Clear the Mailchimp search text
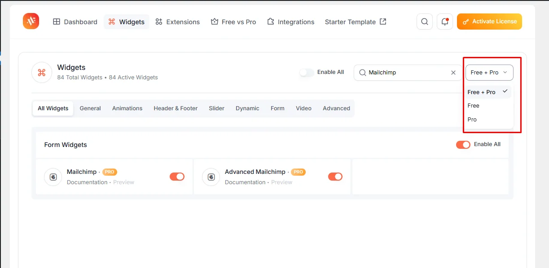The image size is (549, 268). tap(453, 73)
